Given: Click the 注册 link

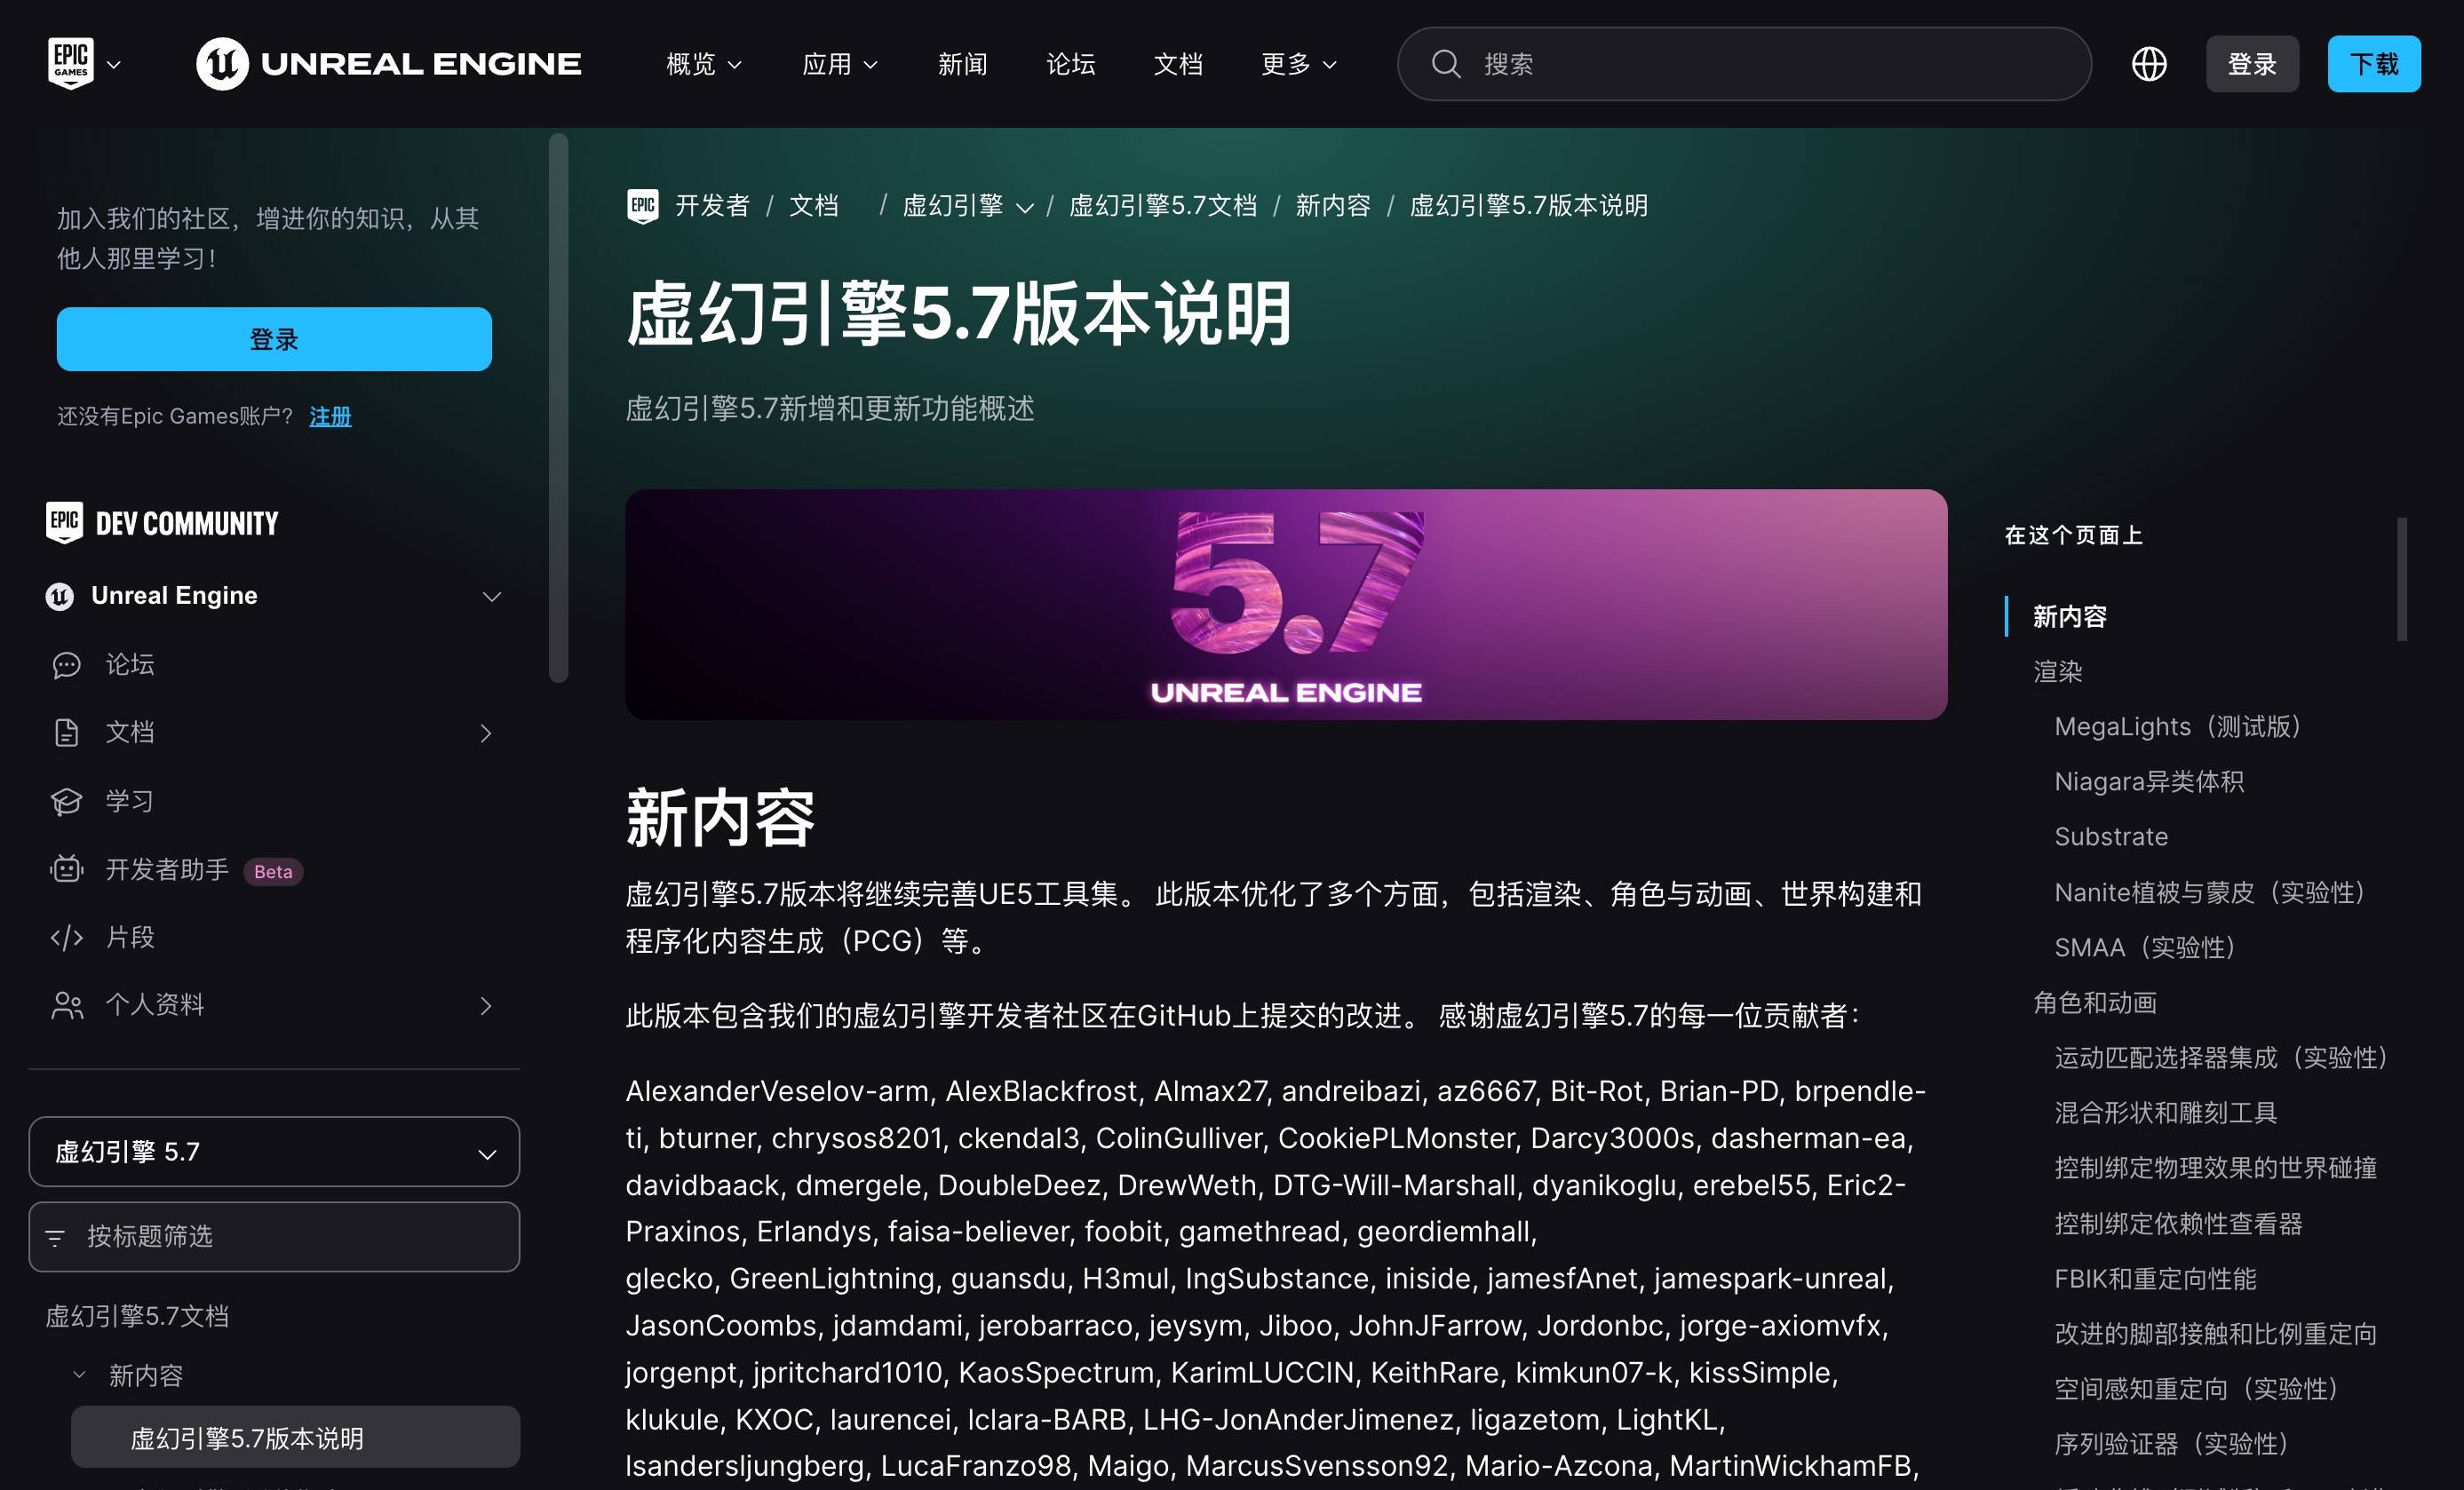Looking at the screenshot, I should 330,416.
